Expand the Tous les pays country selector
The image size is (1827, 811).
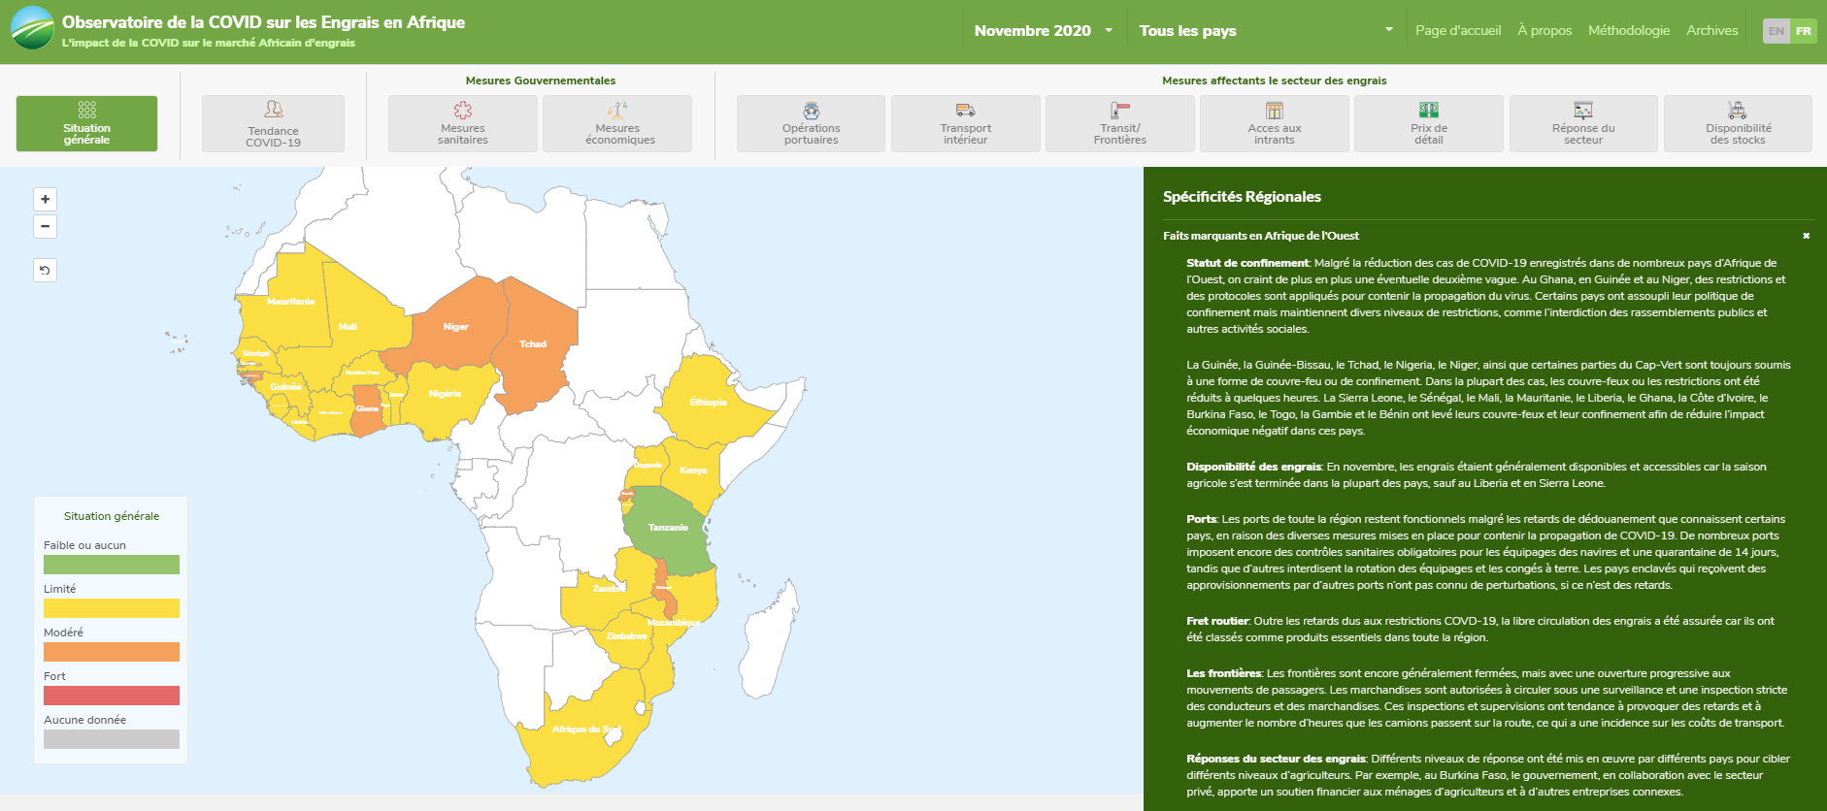coord(1265,31)
